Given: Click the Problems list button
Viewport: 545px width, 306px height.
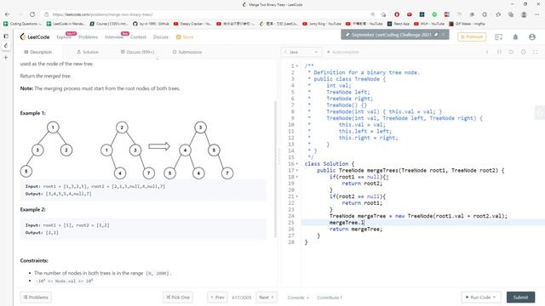Looking at the screenshot, I should click(x=36, y=297).
